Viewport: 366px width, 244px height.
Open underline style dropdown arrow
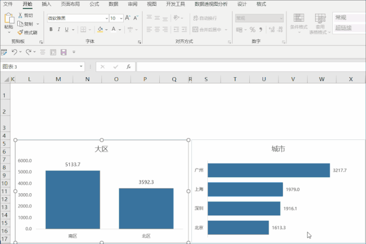coord(73,30)
